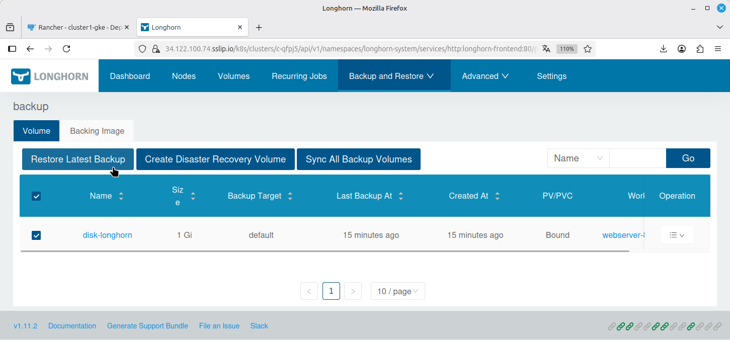Open the Slack footer link
This screenshot has width=730, height=340.
259,326
